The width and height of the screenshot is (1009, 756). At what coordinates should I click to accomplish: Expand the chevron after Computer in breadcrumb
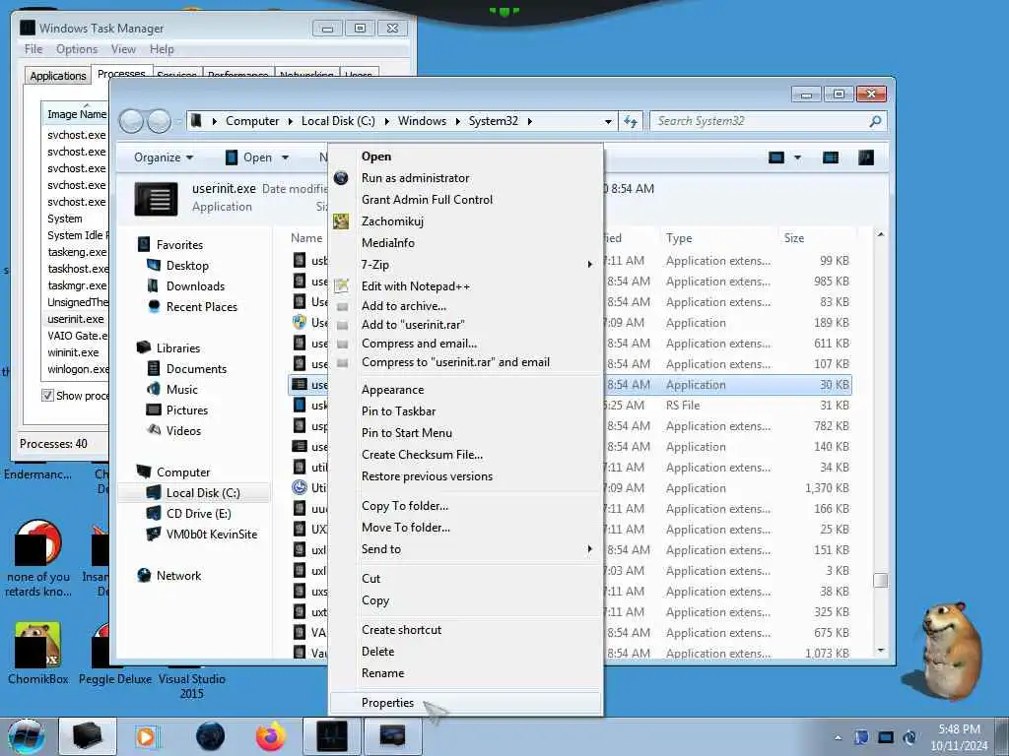[291, 121]
